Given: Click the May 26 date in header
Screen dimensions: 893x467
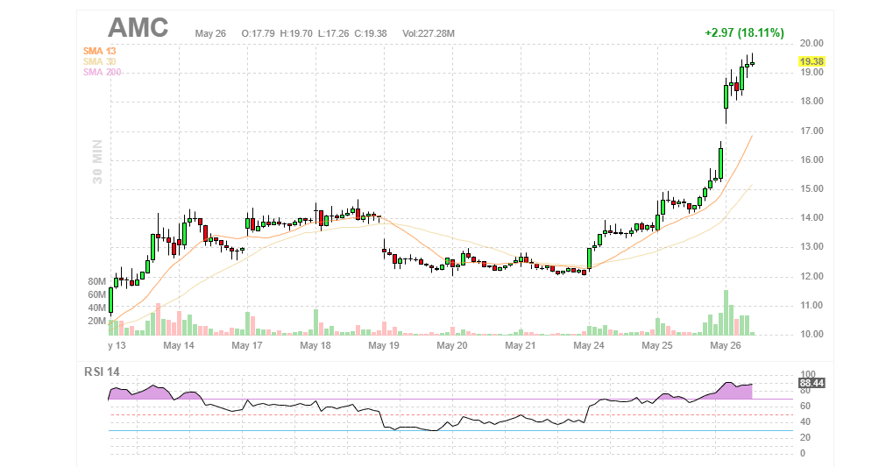Looking at the screenshot, I should (x=210, y=33).
